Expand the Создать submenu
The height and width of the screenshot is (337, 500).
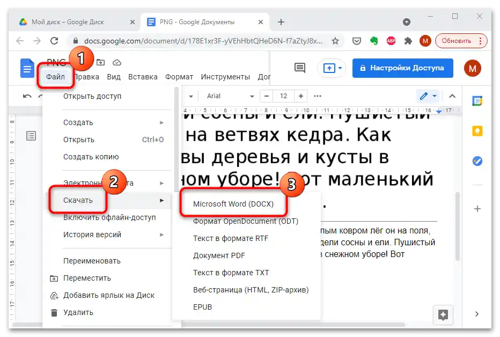coord(113,122)
